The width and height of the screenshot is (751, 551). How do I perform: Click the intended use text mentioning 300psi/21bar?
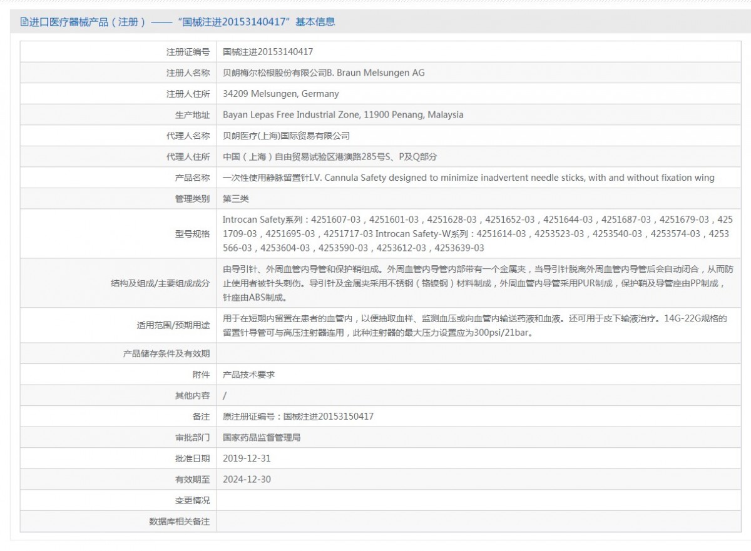point(474,326)
